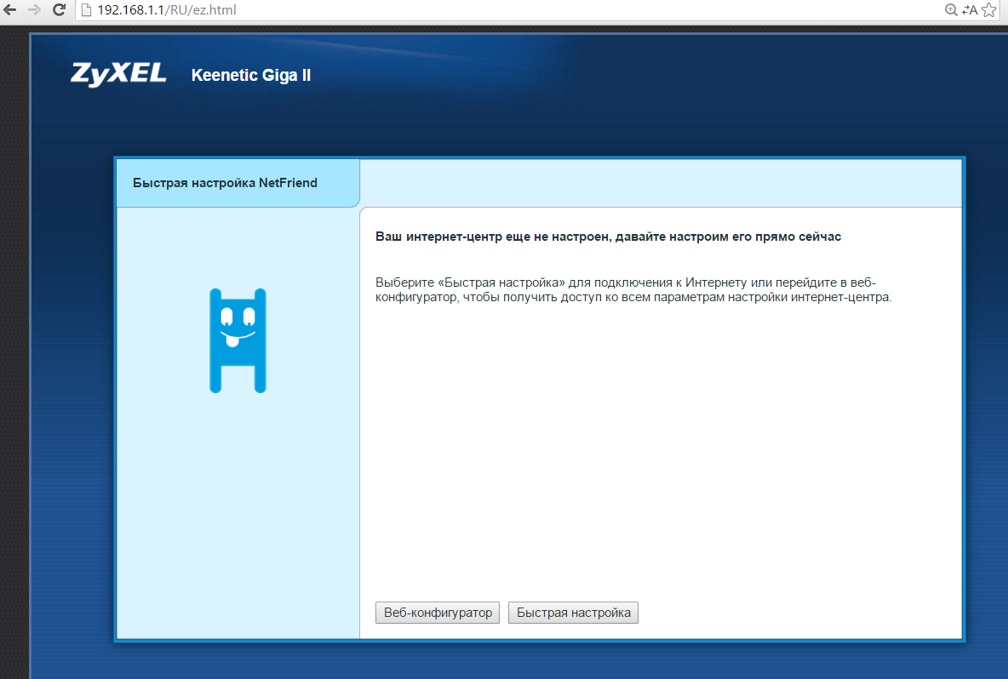Viewport: 1008px width, 679px height.
Task: Click the ZyXEL logo
Action: tap(118, 74)
